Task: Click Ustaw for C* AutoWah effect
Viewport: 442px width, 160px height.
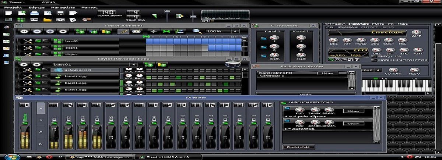Action: (354, 124)
